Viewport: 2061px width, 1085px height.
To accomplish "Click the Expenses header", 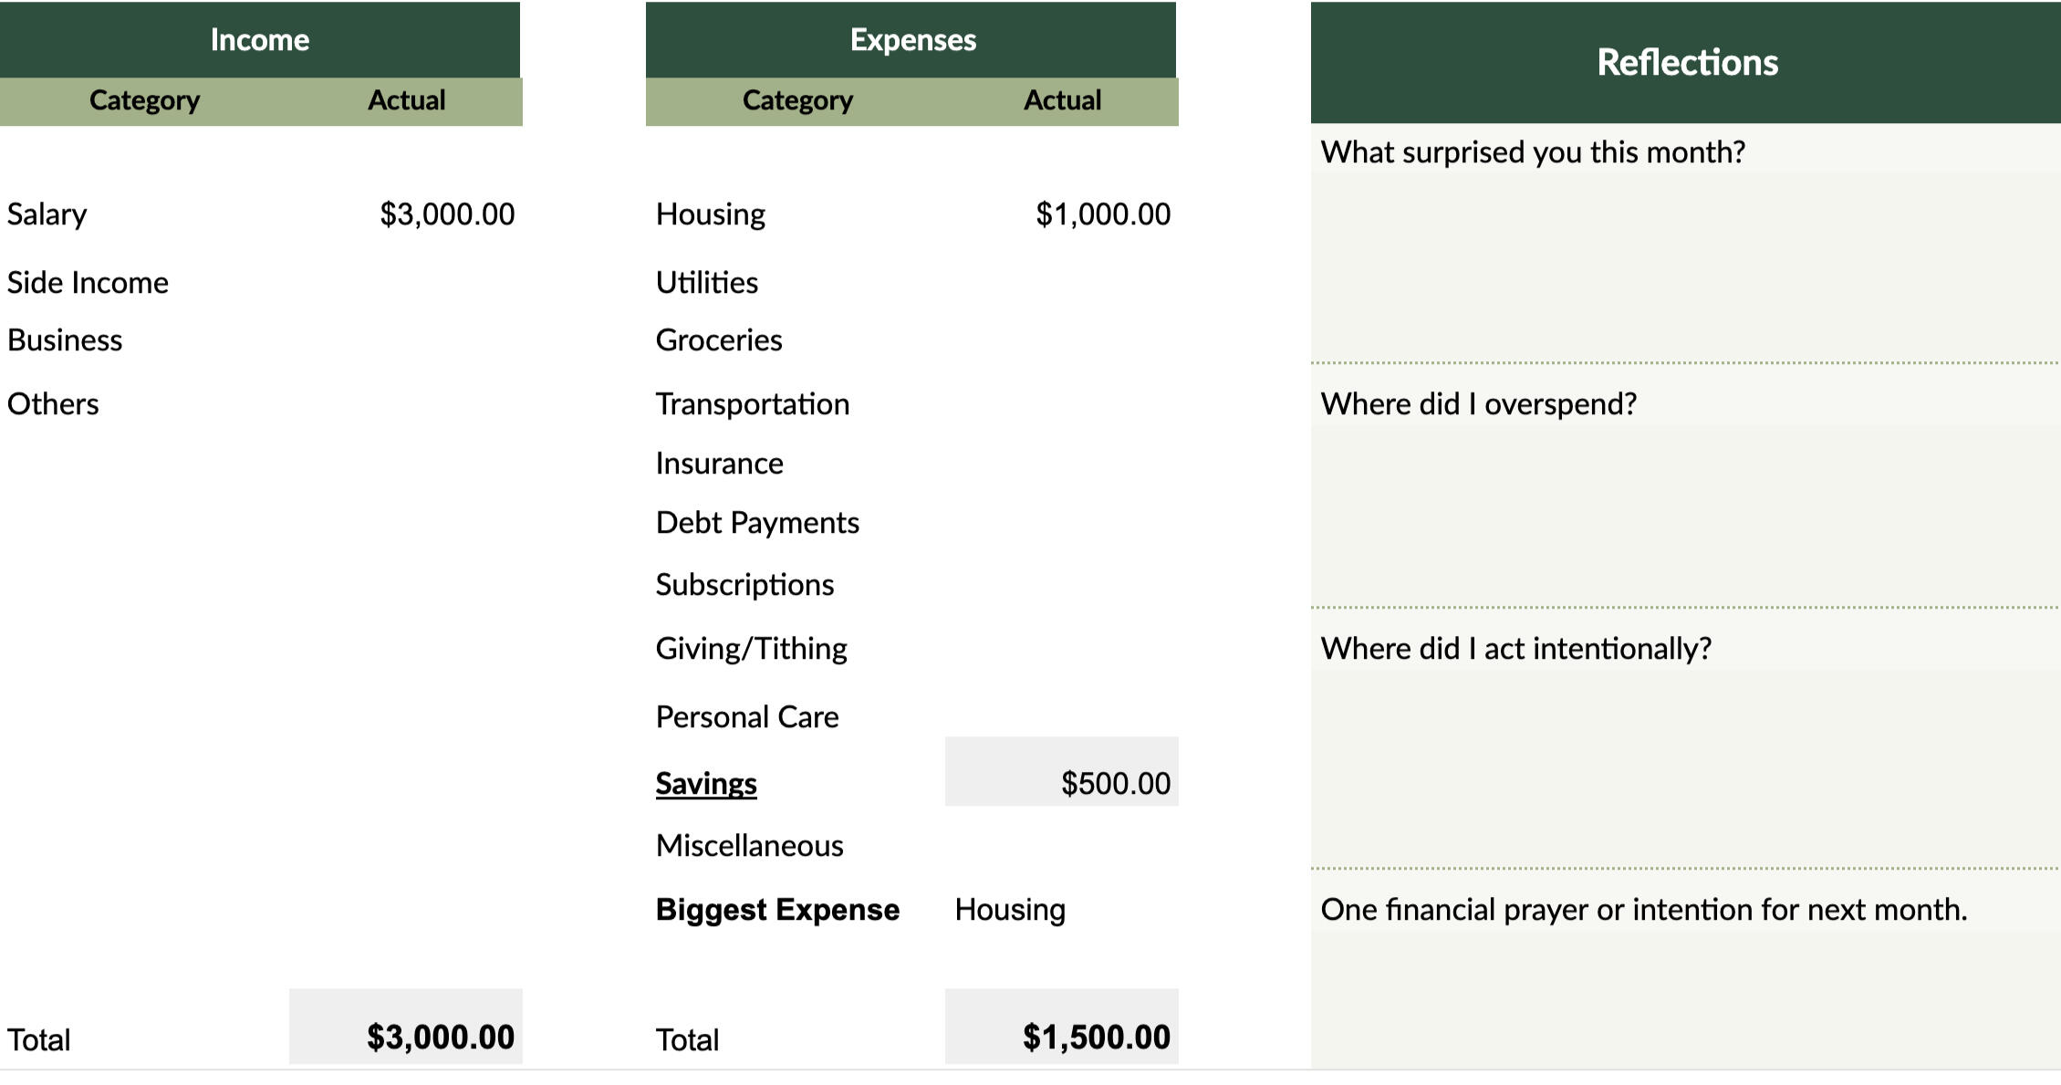I will [912, 40].
